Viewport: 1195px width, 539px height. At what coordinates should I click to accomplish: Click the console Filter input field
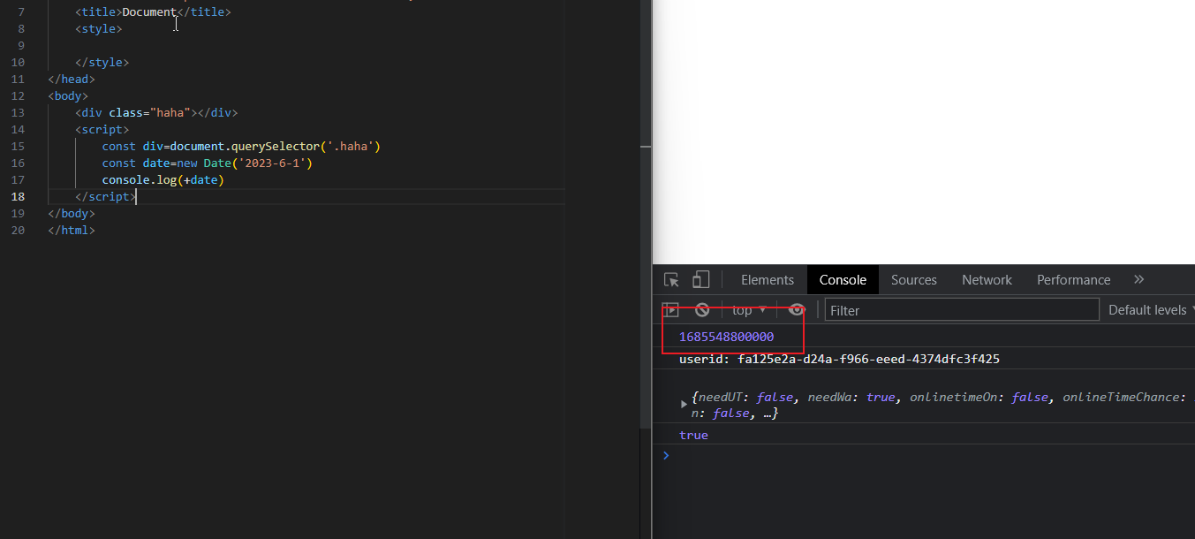(x=961, y=310)
